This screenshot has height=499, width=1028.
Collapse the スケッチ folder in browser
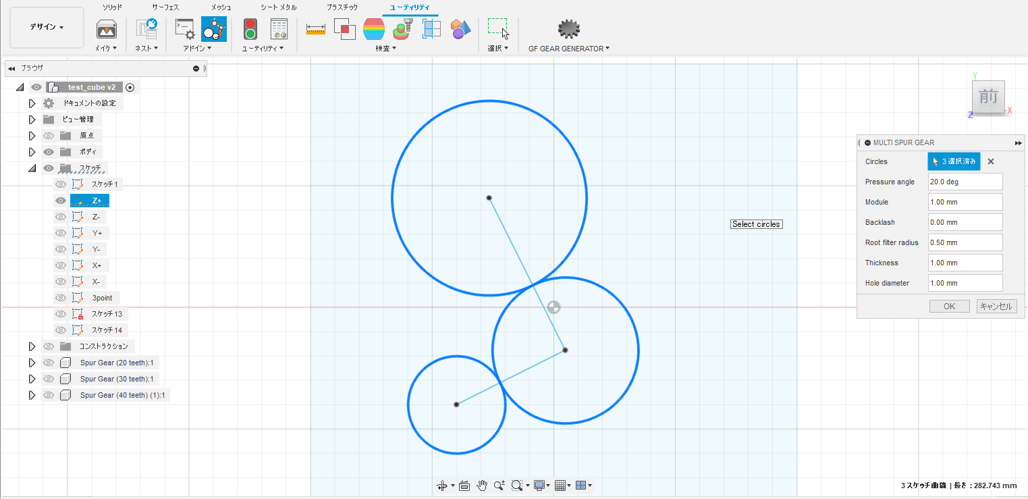pos(32,168)
